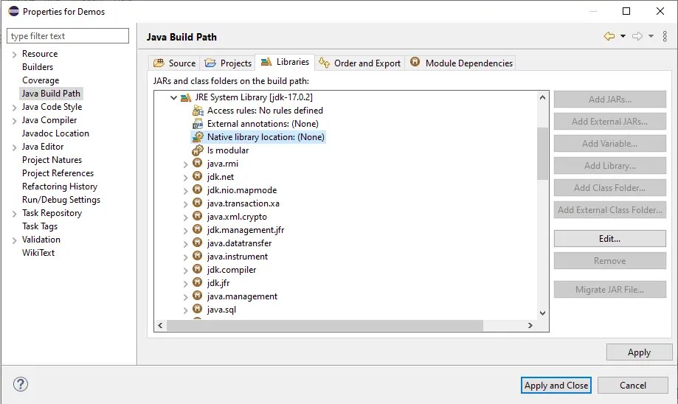The width and height of the screenshot is (678, 404).
Task: Expand the Java Compiler category
Action: point(14,121)
